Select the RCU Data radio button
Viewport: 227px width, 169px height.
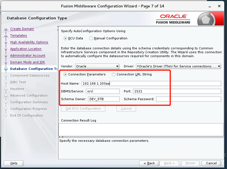tap(65, 38)
